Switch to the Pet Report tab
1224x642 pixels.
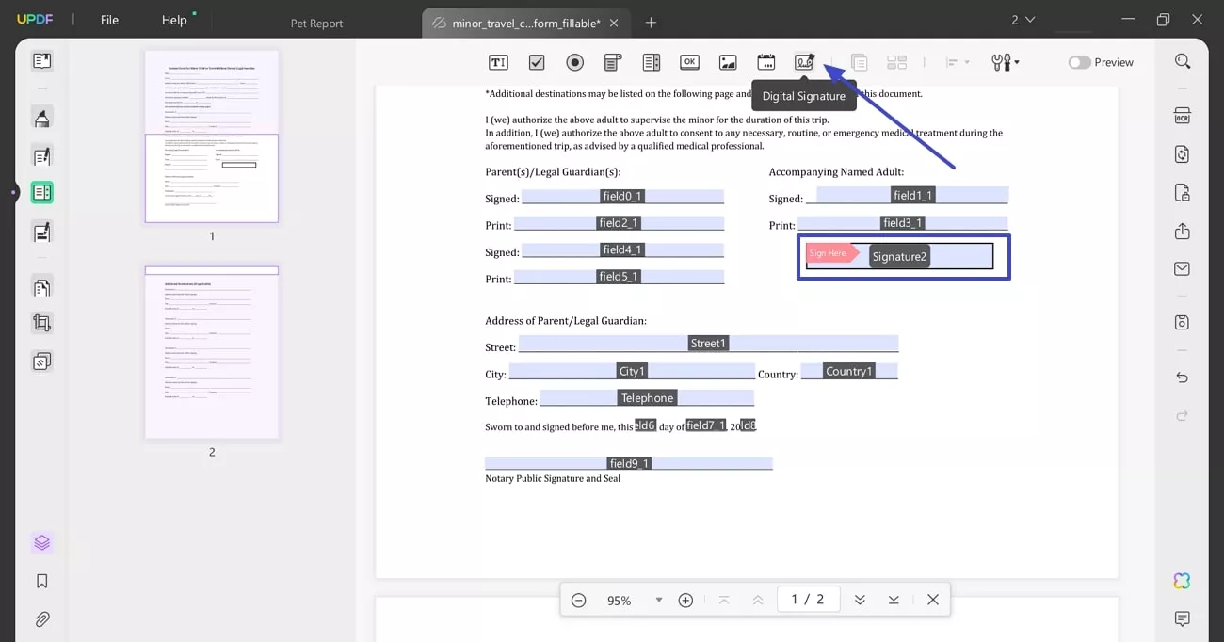[x=316, y=24]
